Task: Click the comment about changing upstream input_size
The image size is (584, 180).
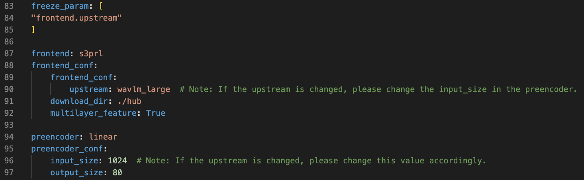Action: (x=378, y=89)
